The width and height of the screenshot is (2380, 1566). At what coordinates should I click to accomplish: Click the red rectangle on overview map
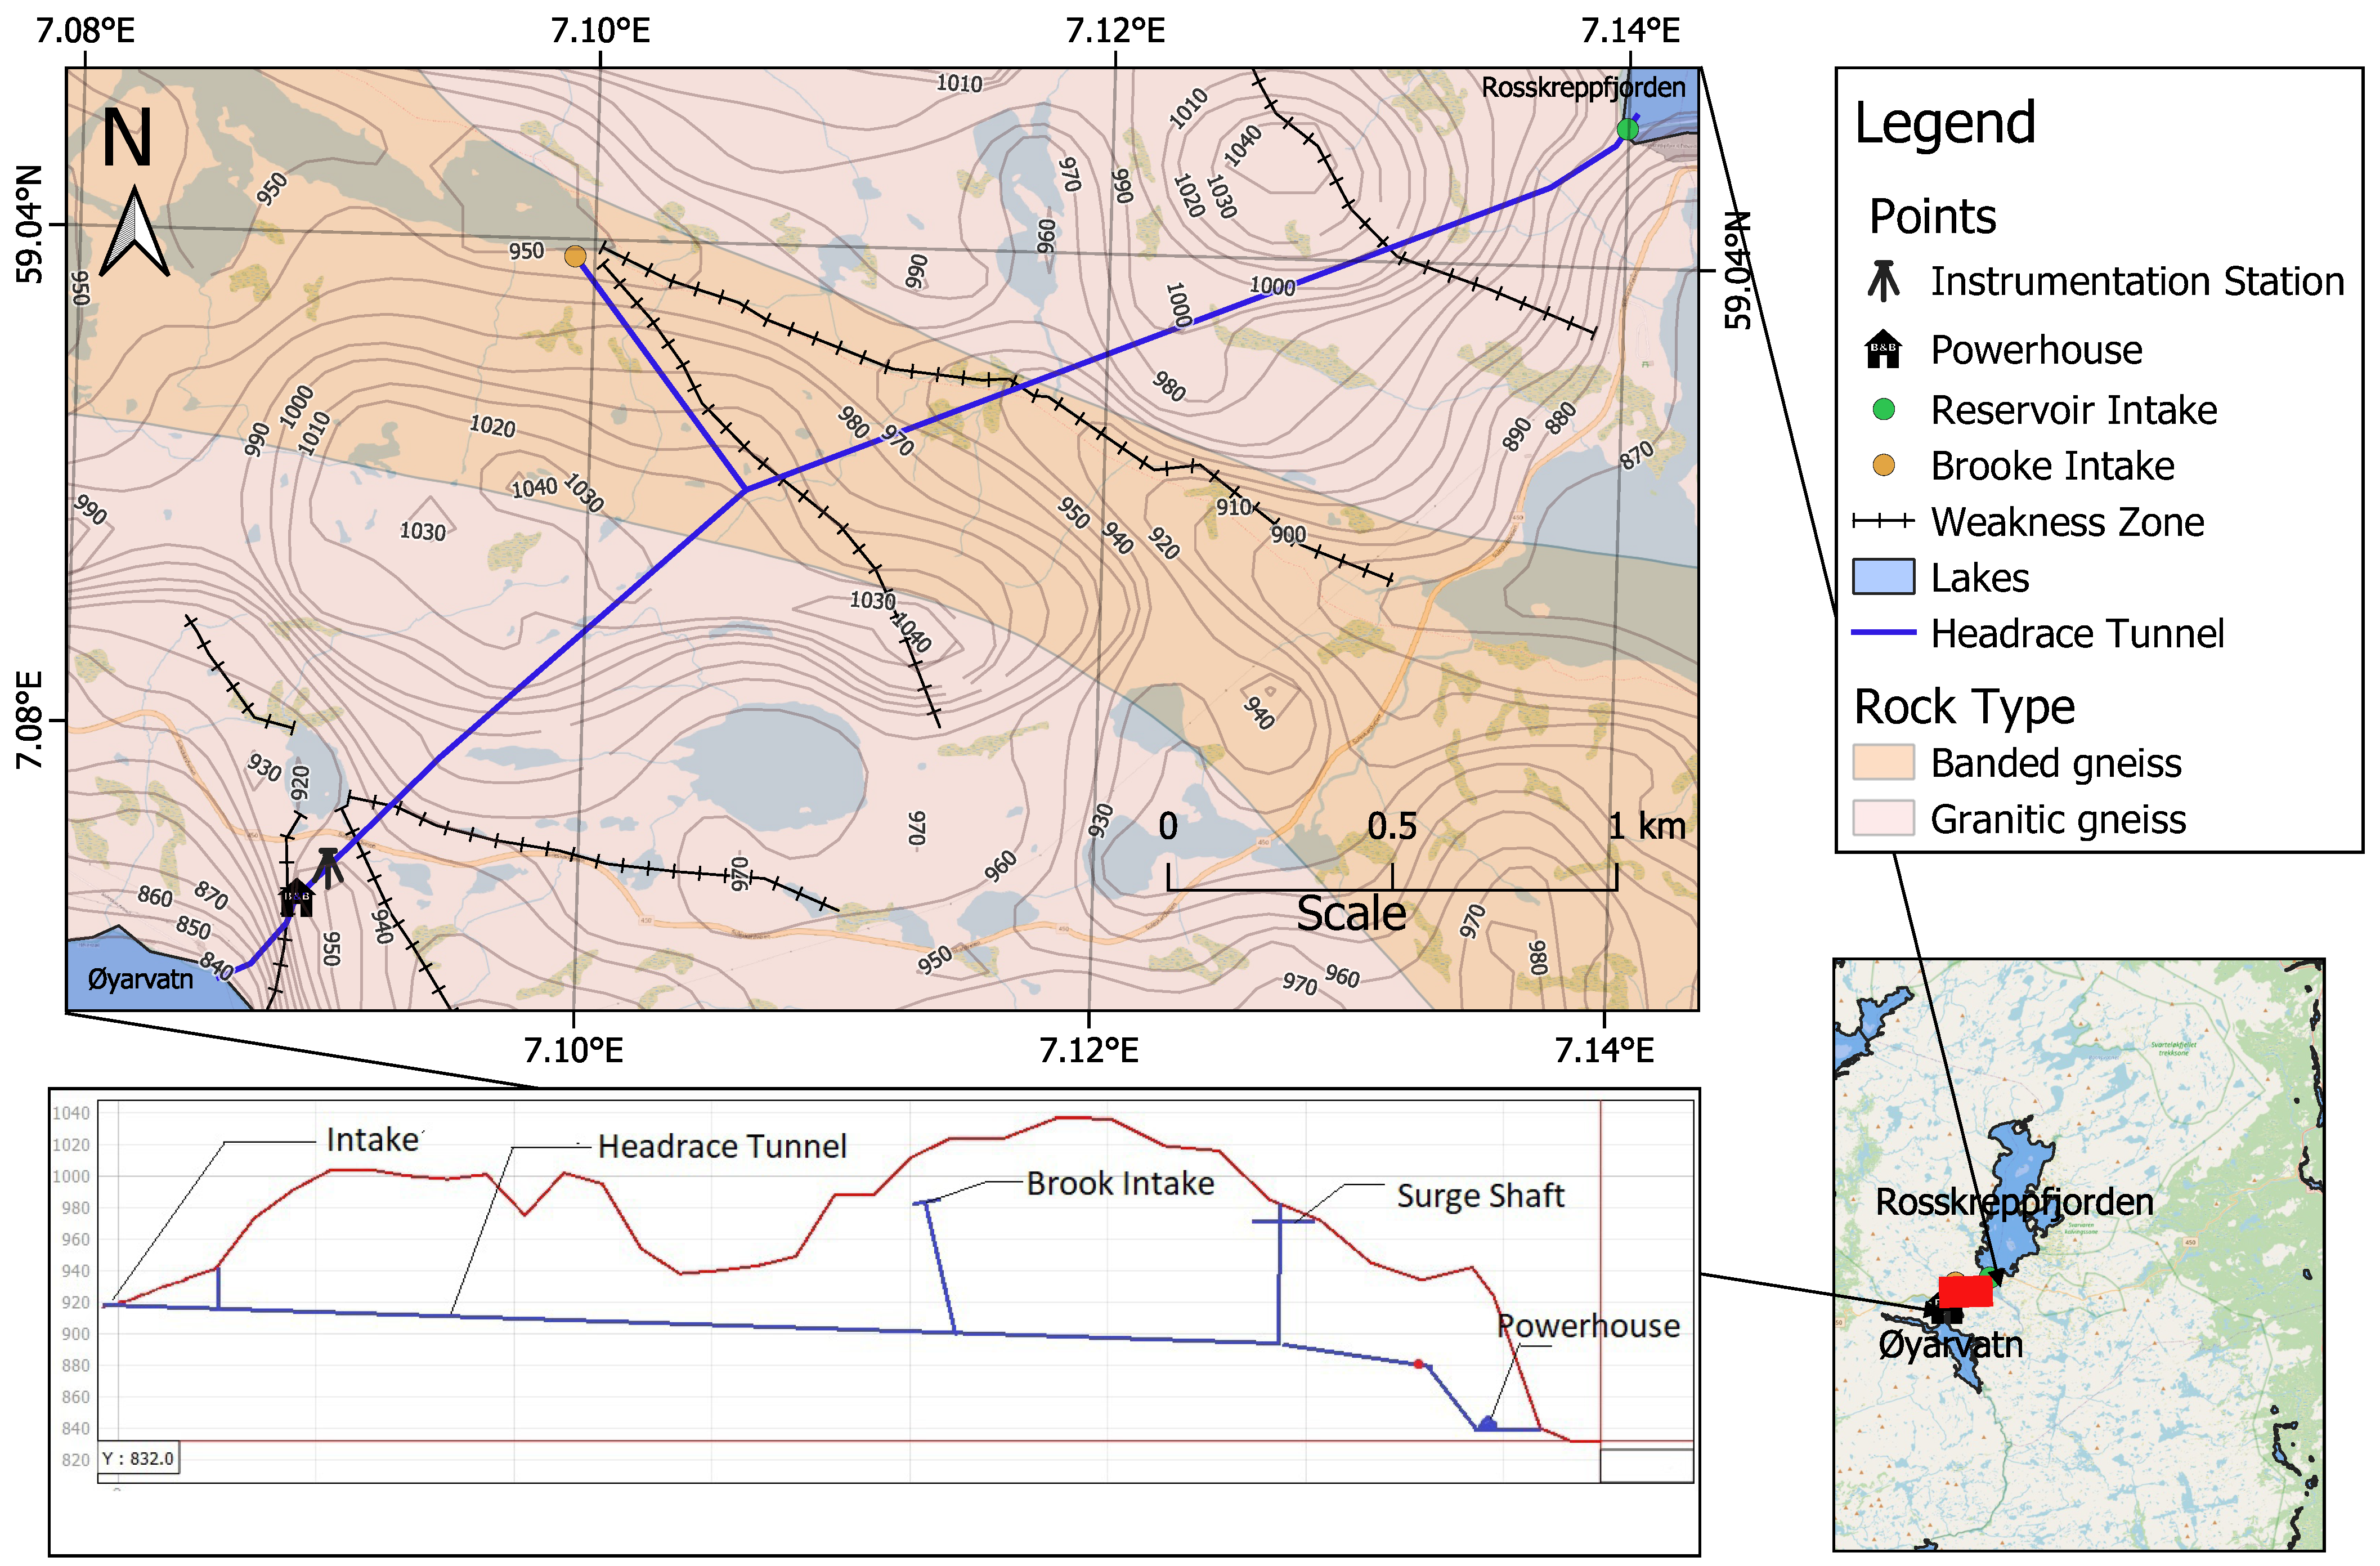1965,1291
